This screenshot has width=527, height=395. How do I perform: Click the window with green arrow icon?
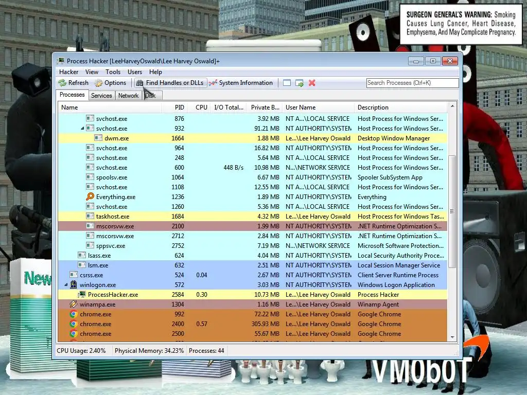click(299, 83)
